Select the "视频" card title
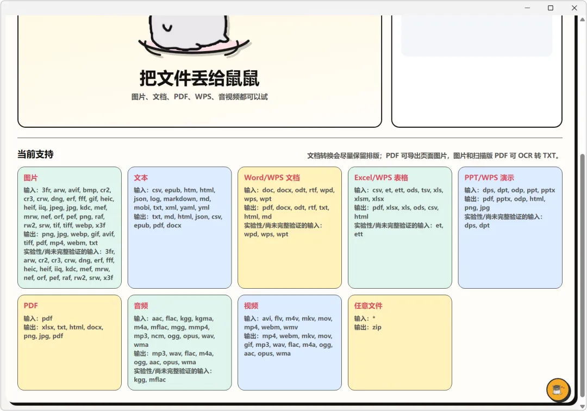Viewport: 587px width, 411px height. (x=251, y=306)
